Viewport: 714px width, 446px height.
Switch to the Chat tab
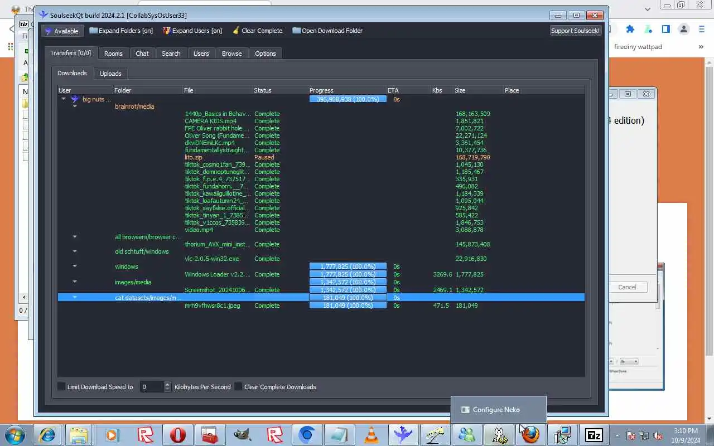[142, 54]
